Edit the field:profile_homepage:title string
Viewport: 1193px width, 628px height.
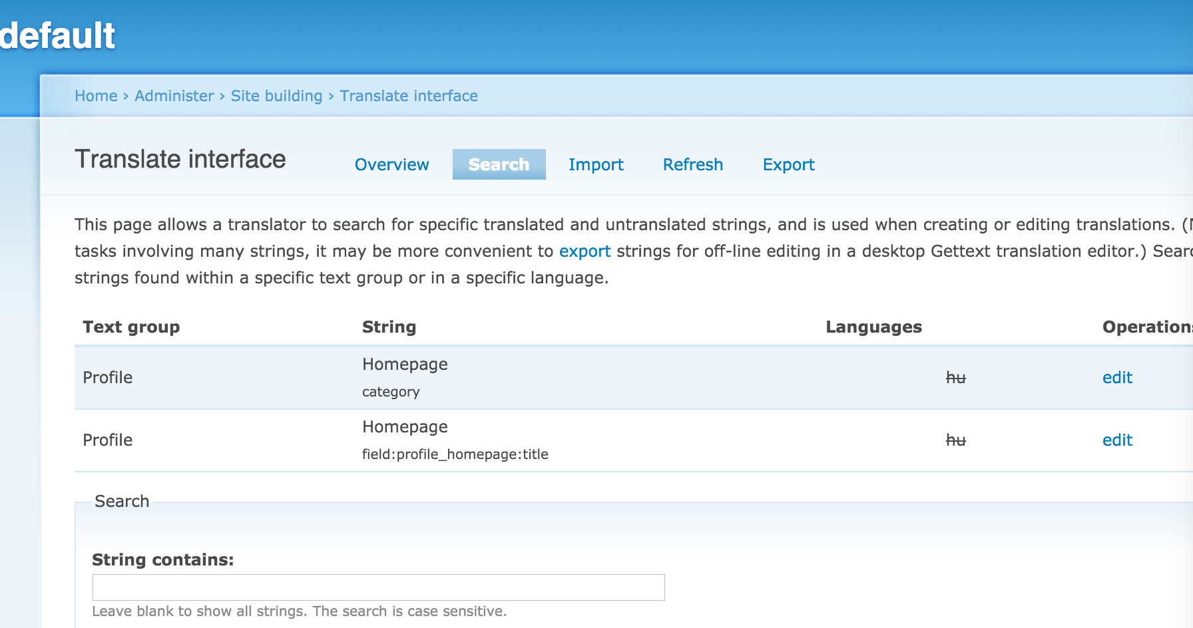[1116, 440]
